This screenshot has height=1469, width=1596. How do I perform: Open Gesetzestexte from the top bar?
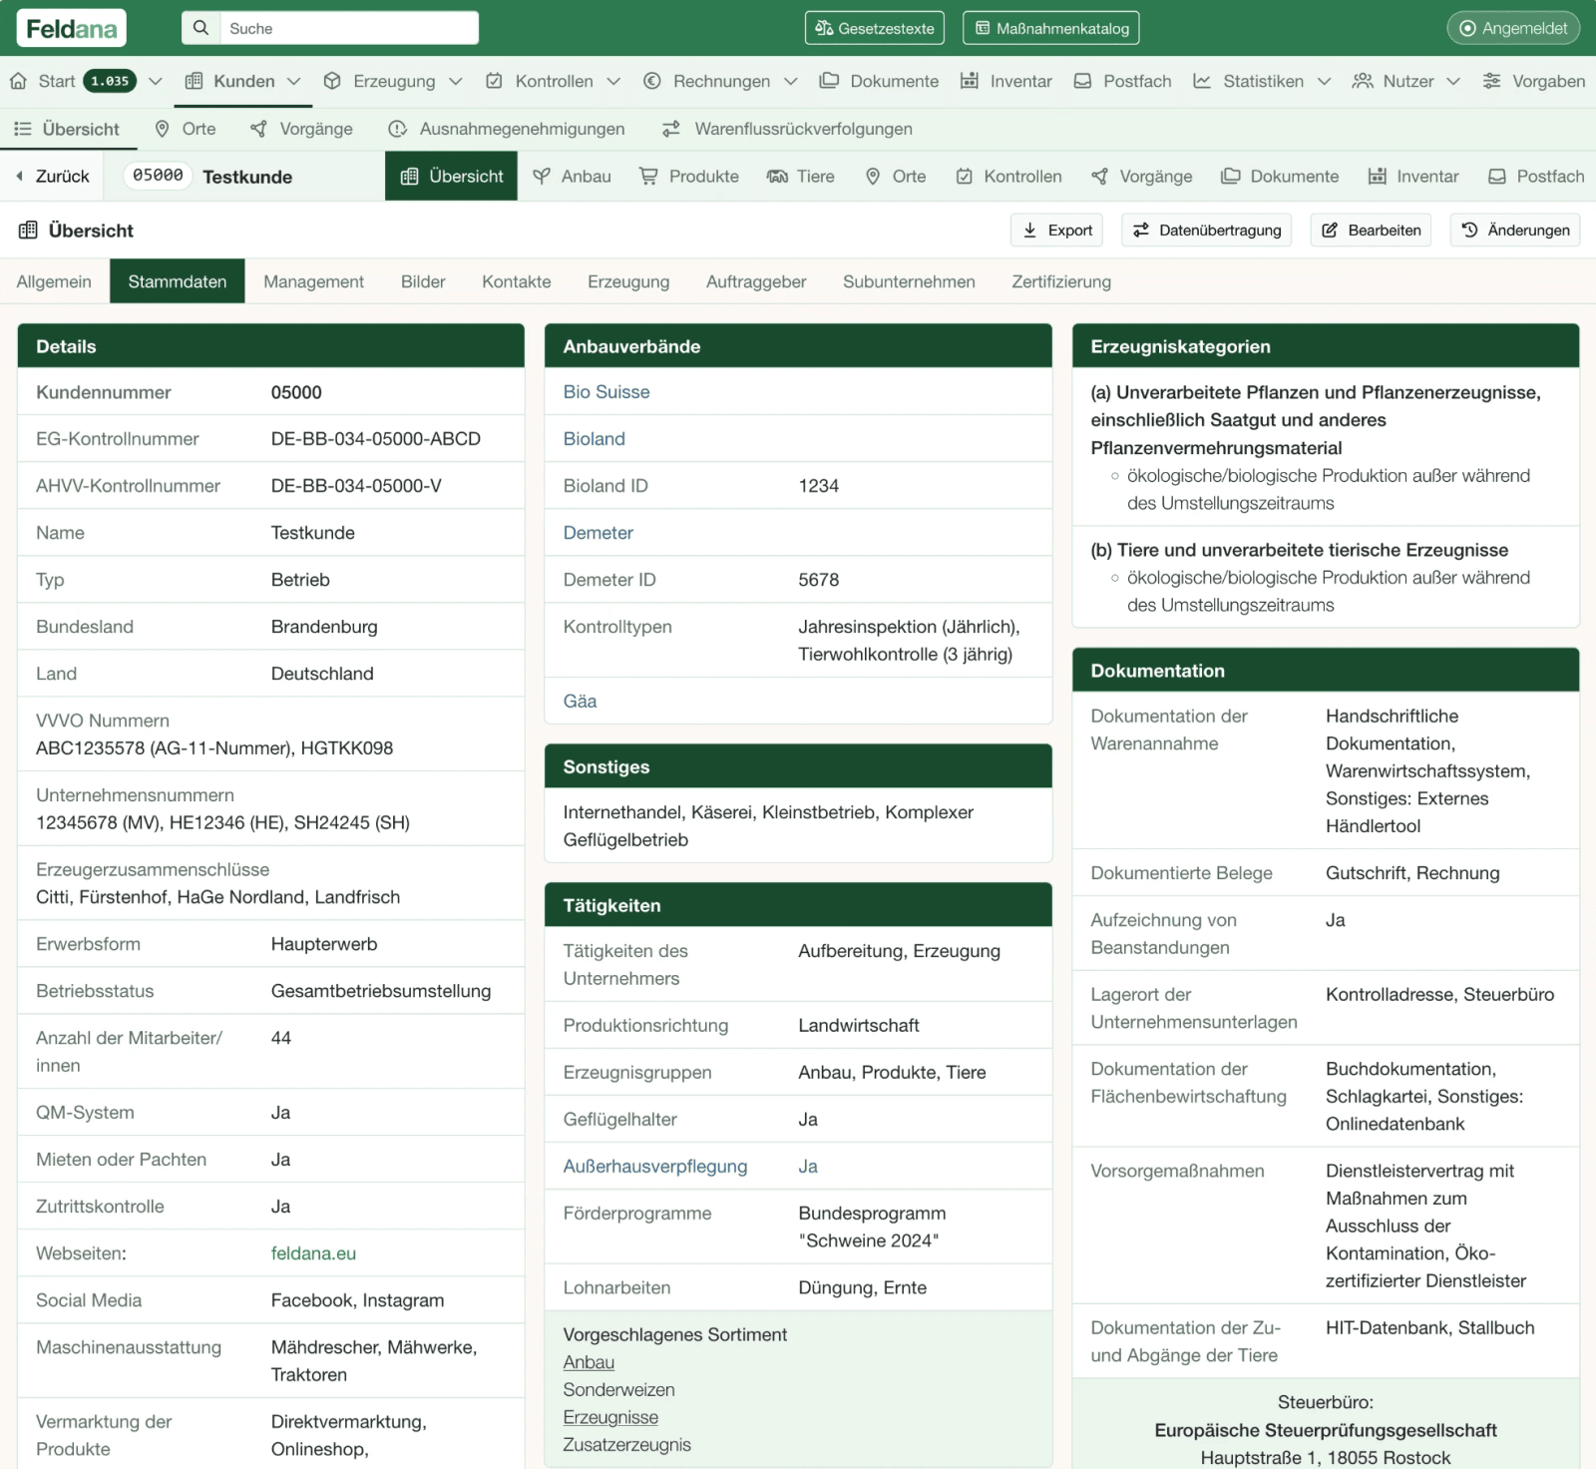[874, 28]
